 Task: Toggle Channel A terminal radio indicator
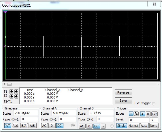point(73,125)
